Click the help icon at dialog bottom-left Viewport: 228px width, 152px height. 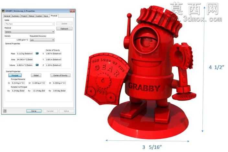pyautogui.click(x=5, y=111)
